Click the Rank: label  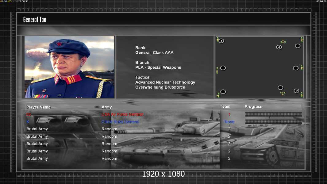(141, 48)
